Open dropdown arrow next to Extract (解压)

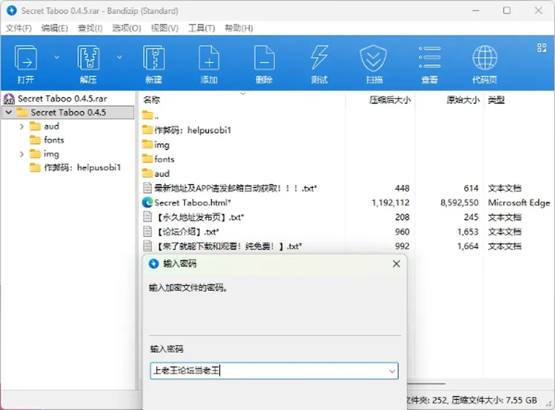[120, 57]
